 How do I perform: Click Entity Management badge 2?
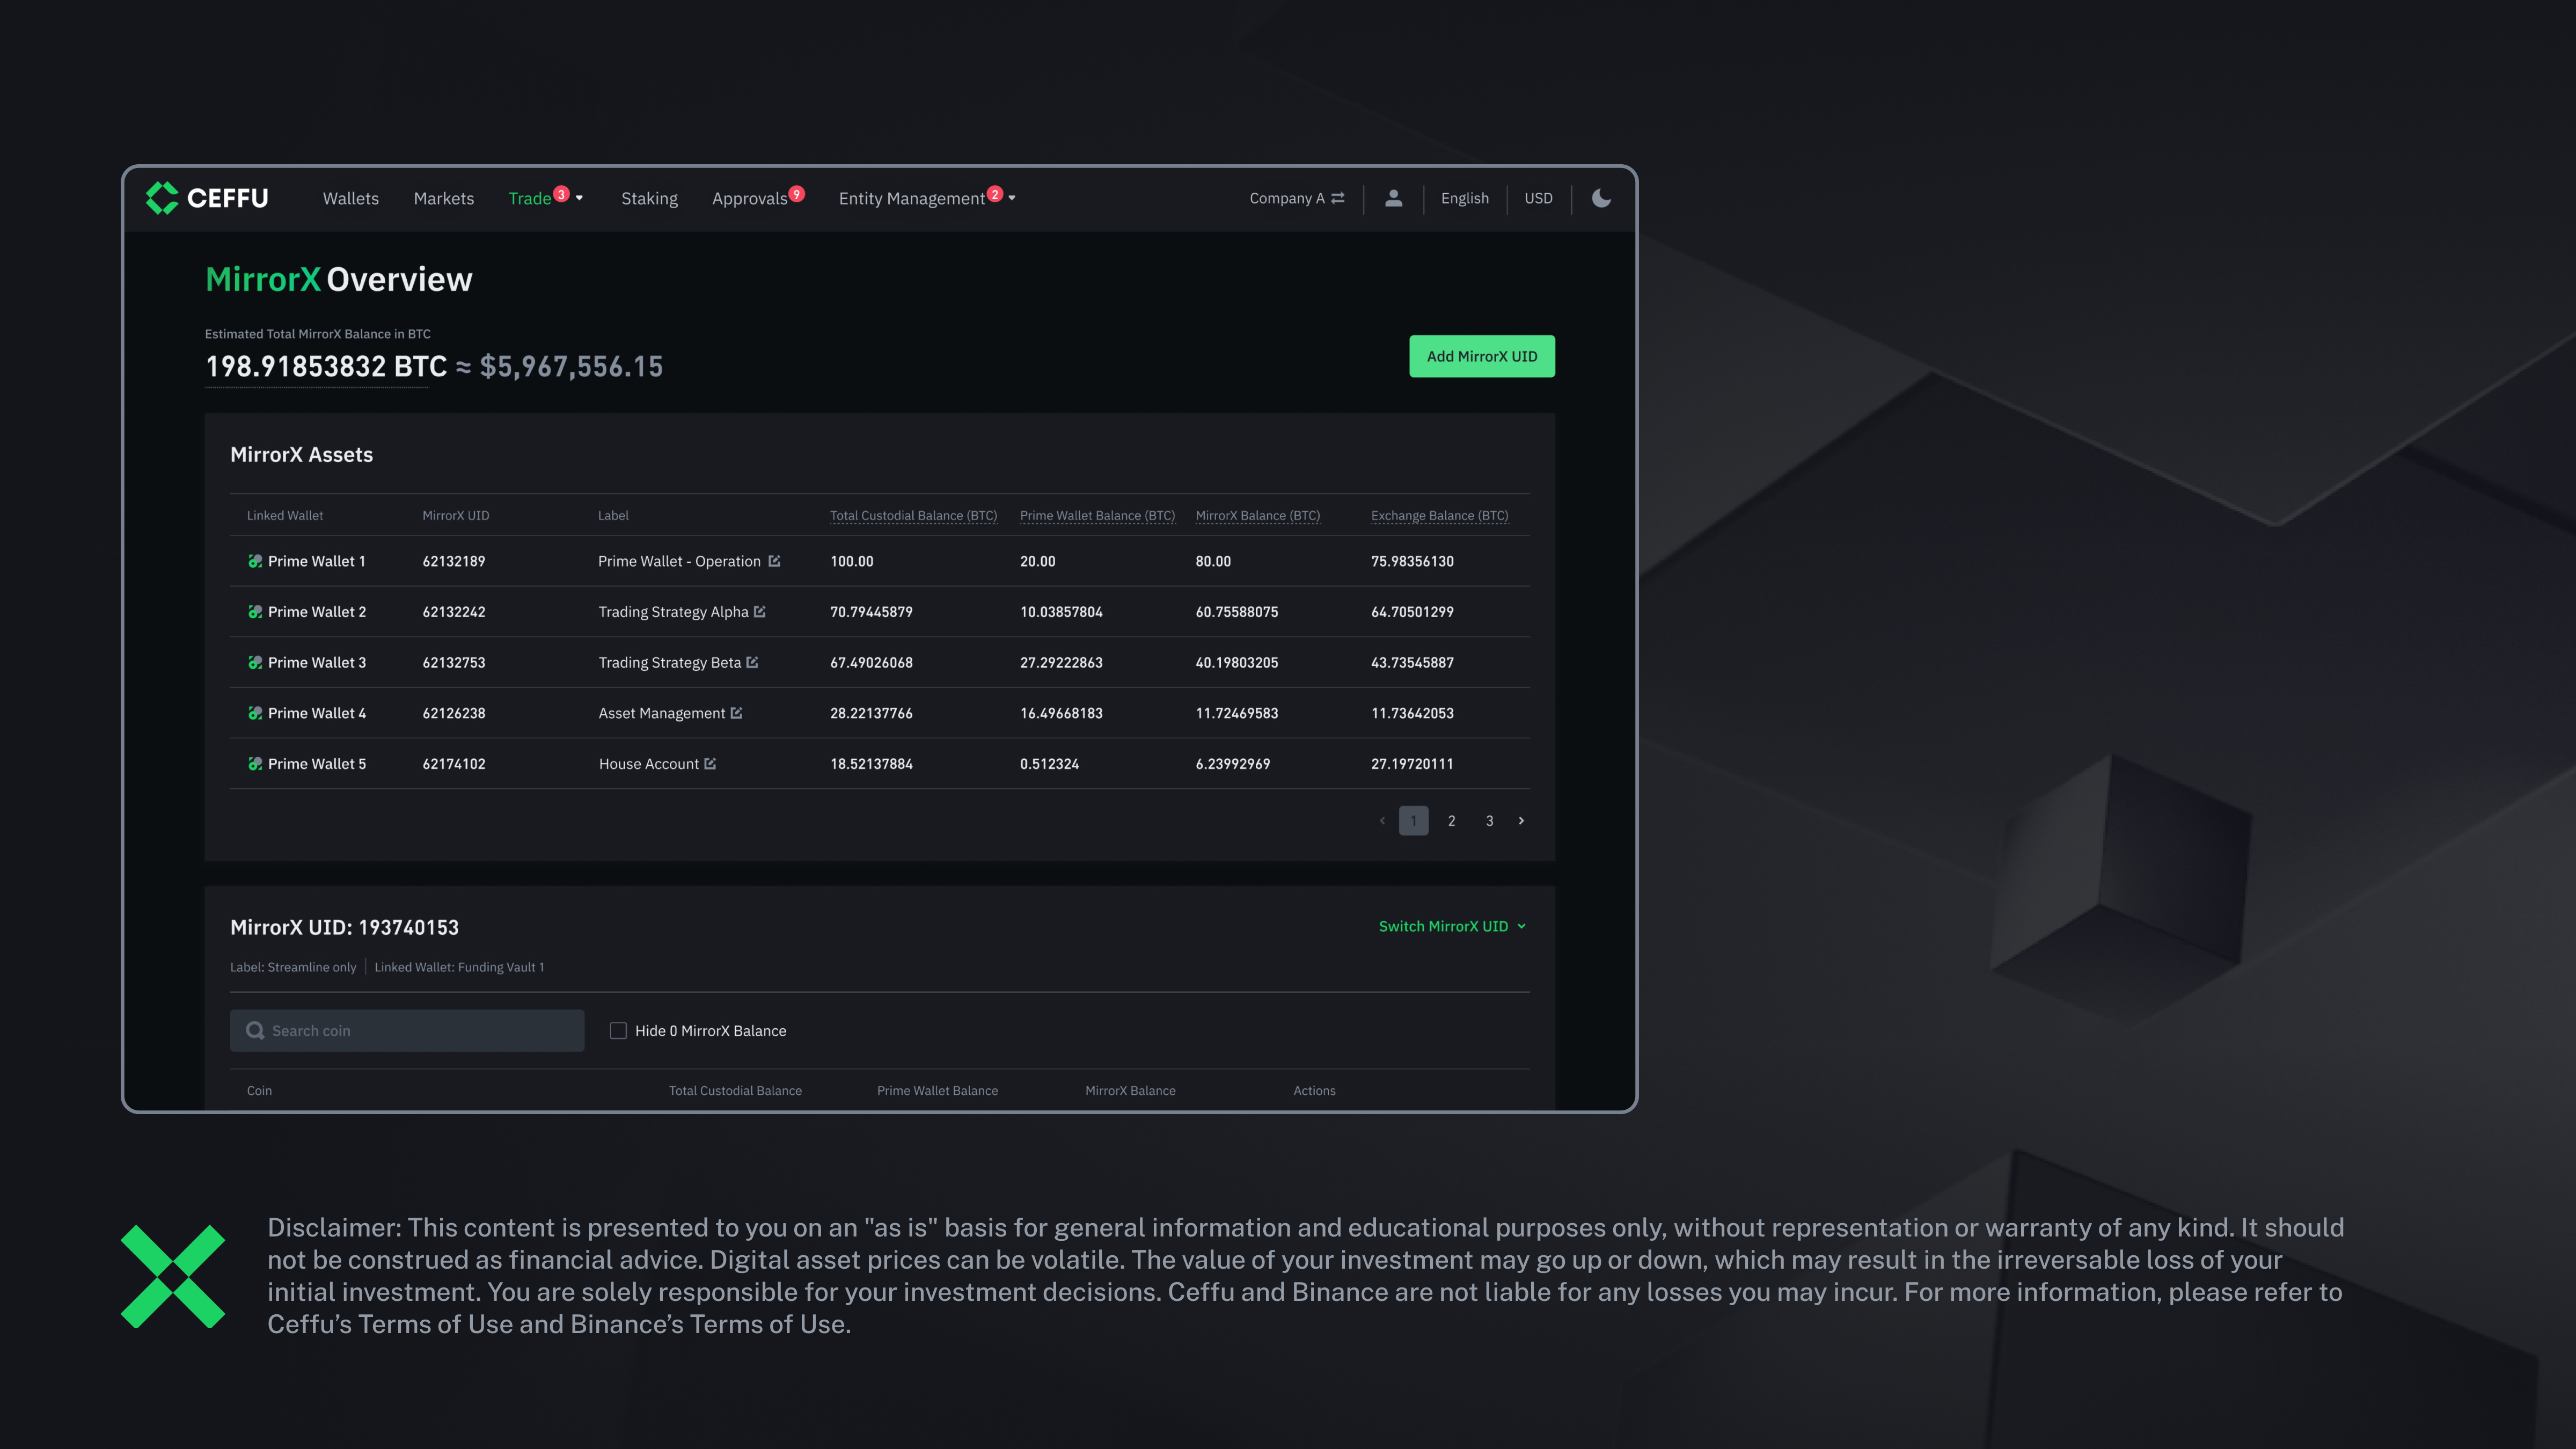pyautogui.click(x=995, y=194)
